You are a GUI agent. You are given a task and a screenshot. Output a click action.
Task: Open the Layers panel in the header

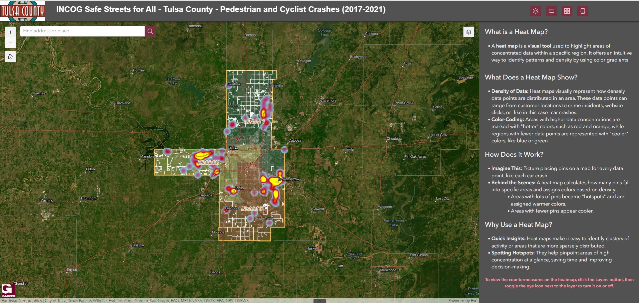click(535, 11)
